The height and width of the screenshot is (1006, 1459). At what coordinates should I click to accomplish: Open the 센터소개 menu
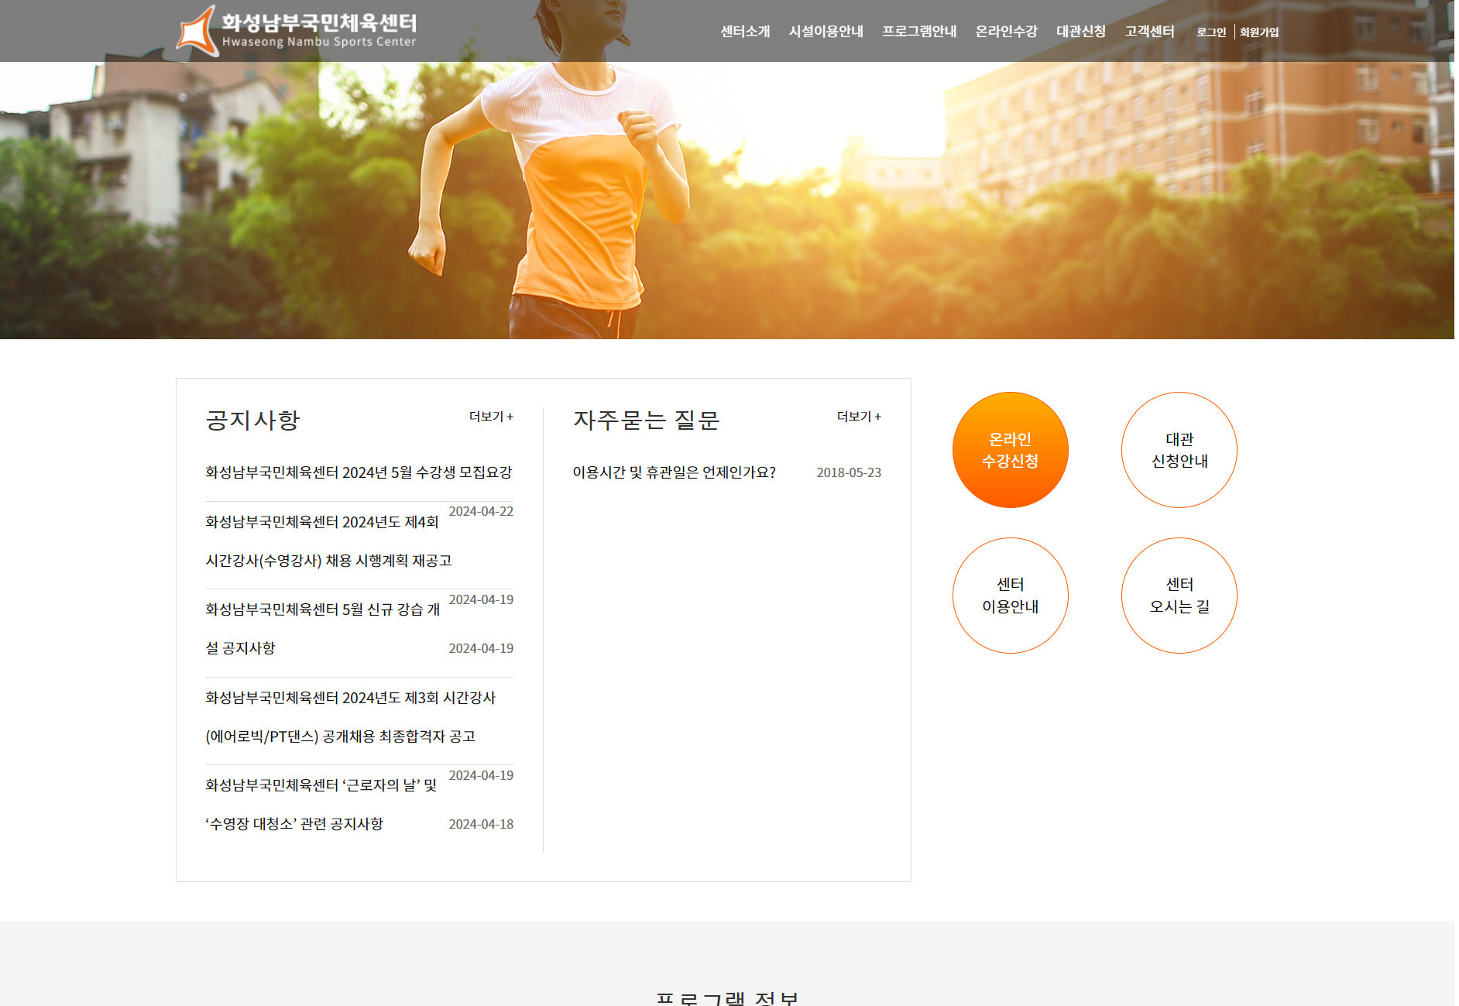(x=745, y=32)
